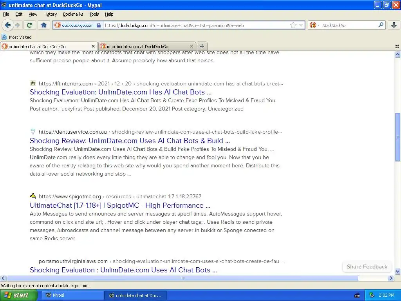This screenshot has width=401, height=301.
Task: Bookmark this page with the star icon
Action: pyautogui.click(x=293, y=25)
